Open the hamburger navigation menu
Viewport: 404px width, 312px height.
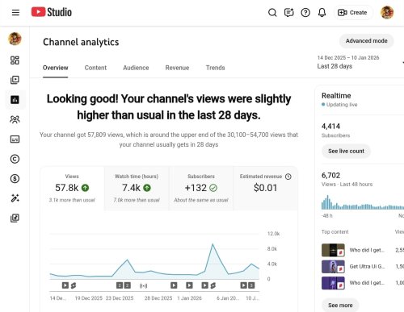pyautogui.click(x=15, y=12)
